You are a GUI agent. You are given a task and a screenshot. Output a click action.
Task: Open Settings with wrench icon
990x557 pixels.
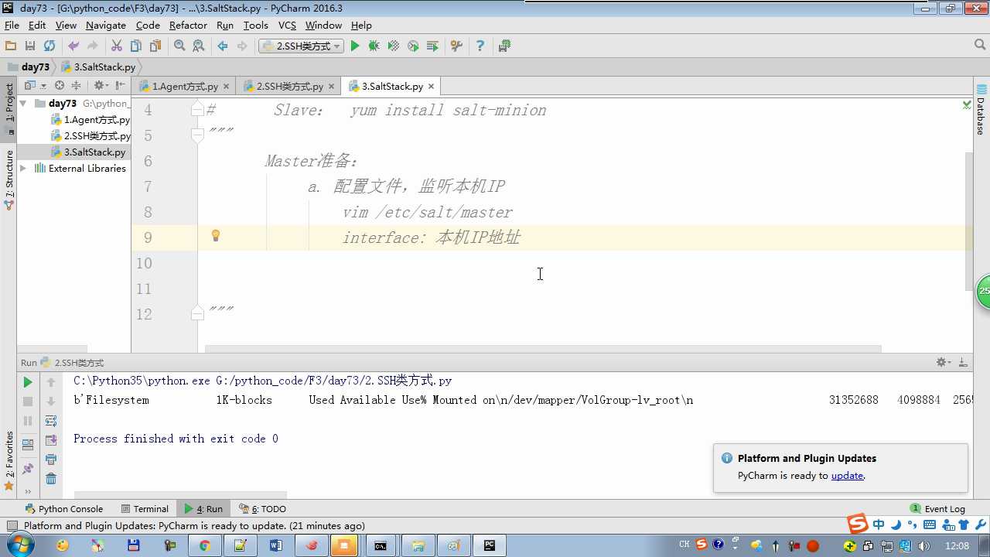point(456,46)
